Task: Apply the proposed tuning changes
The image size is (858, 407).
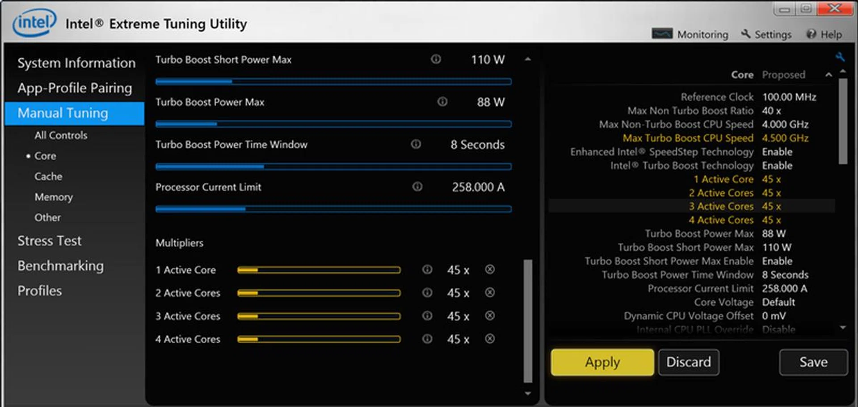Action: (x=602, y=362)
